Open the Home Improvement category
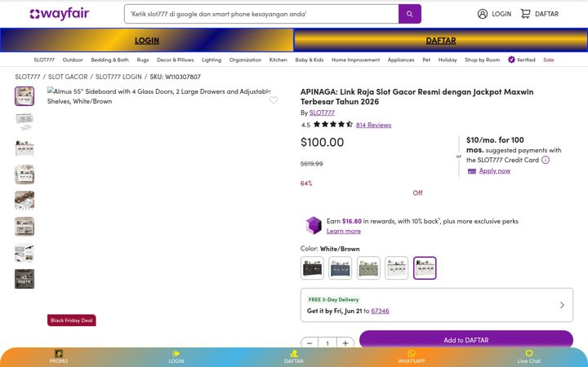The width and height of the screenshot is (588, 367). 355,60
